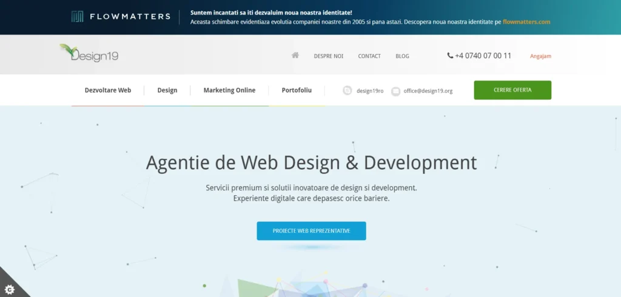Open the Marketing Online menu
Screen dimensions: 621x297
[x=229, y=90]
